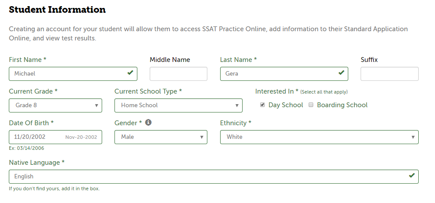This screenshot has width=435, height=203.
Task: Open the Current Grade dropdown
Action: pos(55,105)
